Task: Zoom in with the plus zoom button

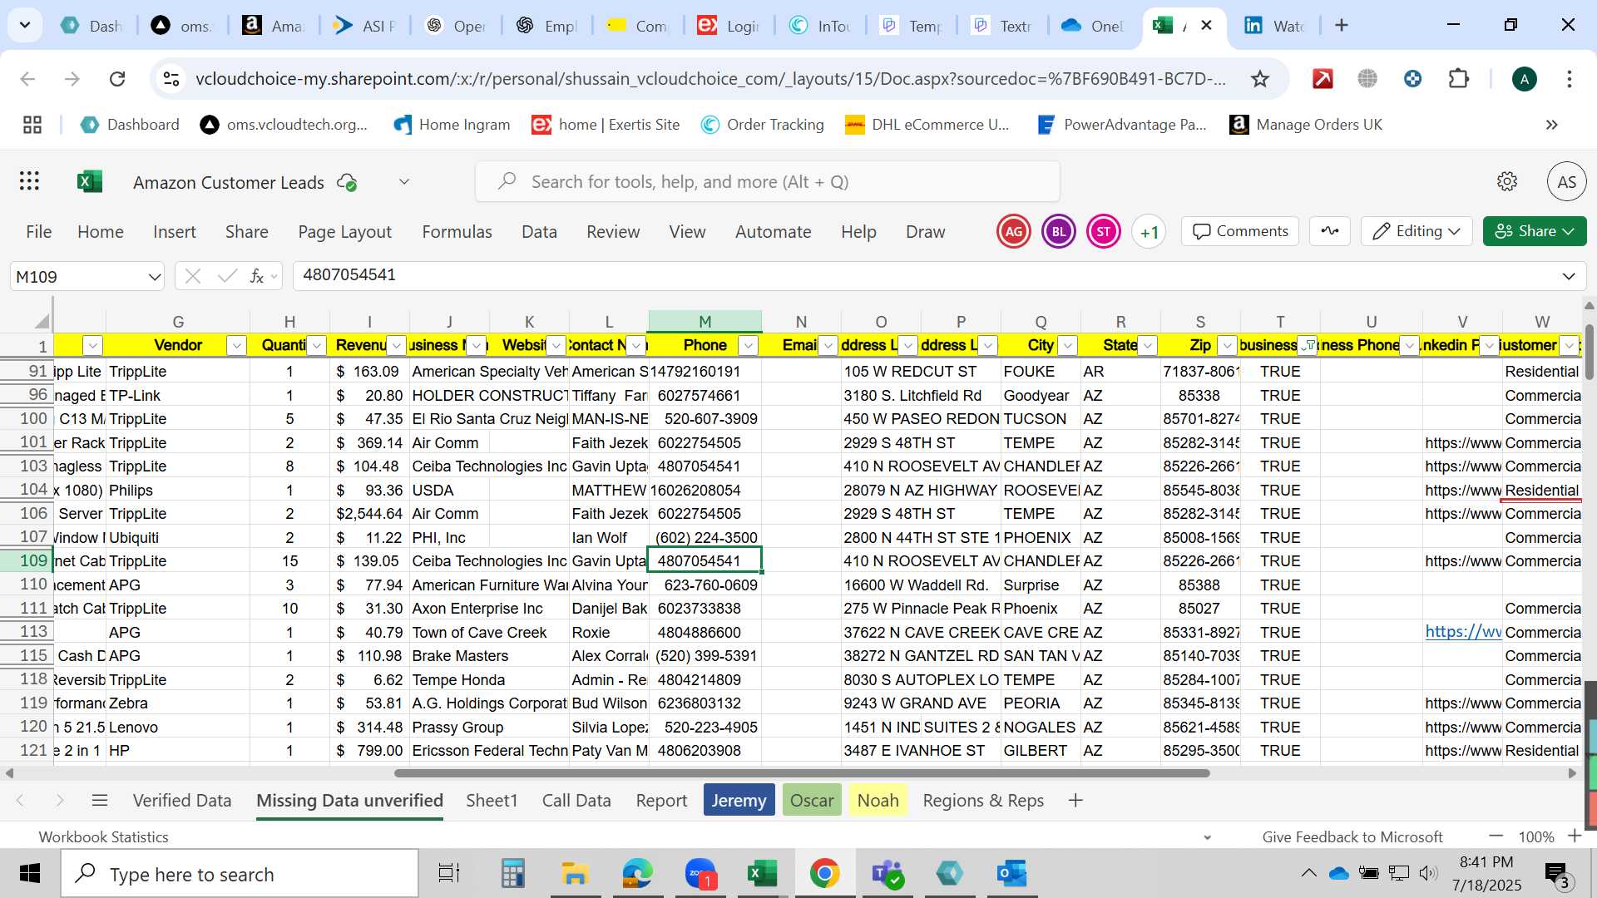Action: coord(1574,836)
